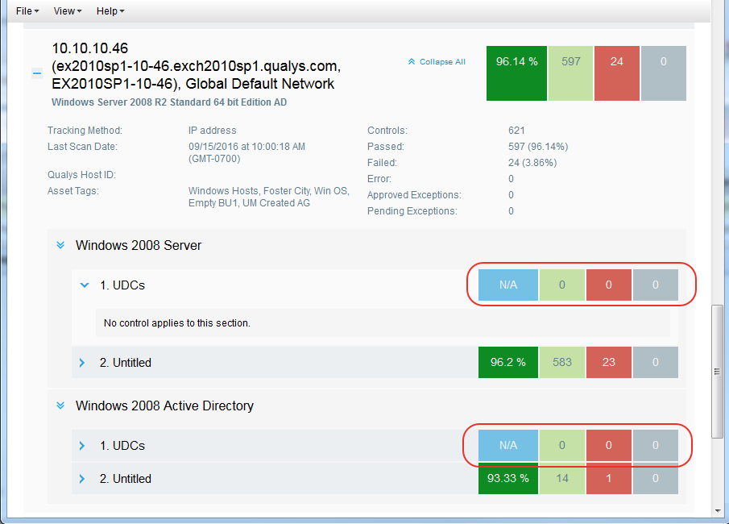Viewport: 729px width, 524px height.
Task: Click the 96.14 % host compliance tile
Action: [516, 73]
